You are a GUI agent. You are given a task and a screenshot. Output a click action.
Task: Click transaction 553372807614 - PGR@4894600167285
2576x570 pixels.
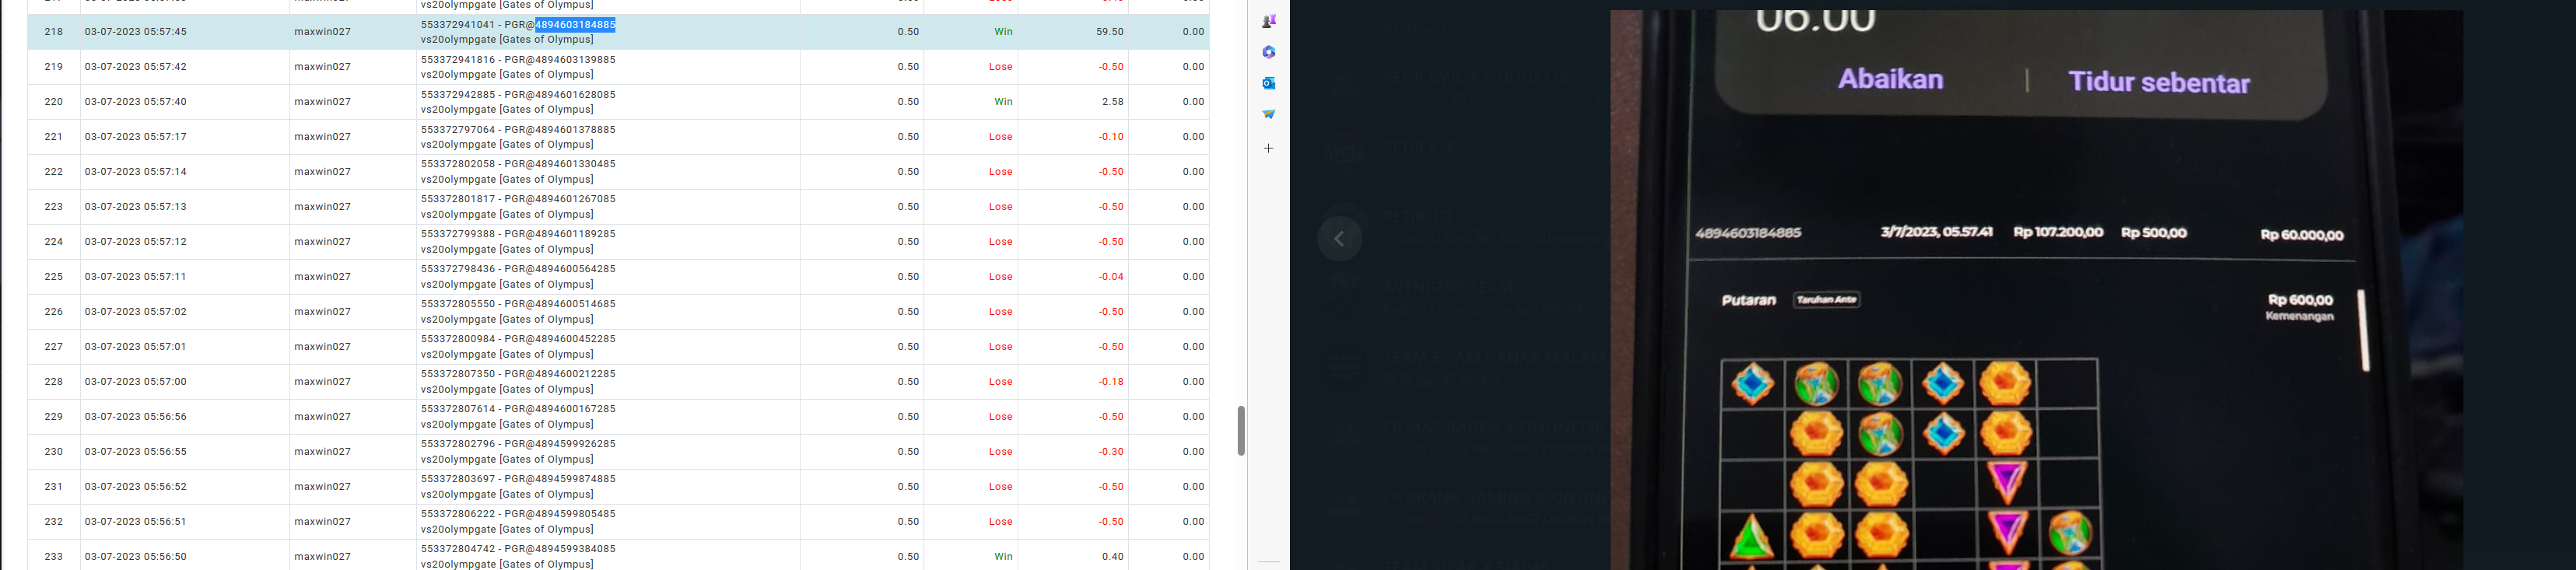pyautogui.click(x=518, y=409)
